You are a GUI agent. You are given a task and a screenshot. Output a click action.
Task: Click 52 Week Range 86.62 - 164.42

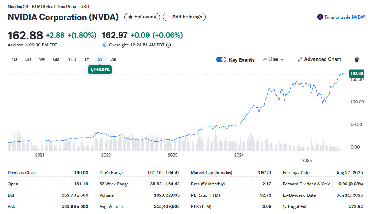pos(165,184)
